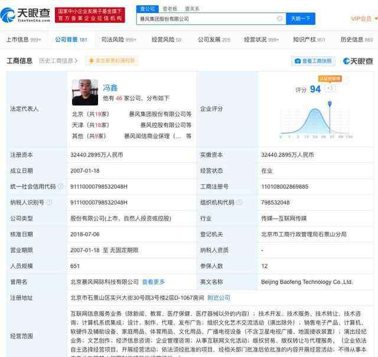Select the organization code 798532048
The image size is (378, 357).
click(275, 202)
